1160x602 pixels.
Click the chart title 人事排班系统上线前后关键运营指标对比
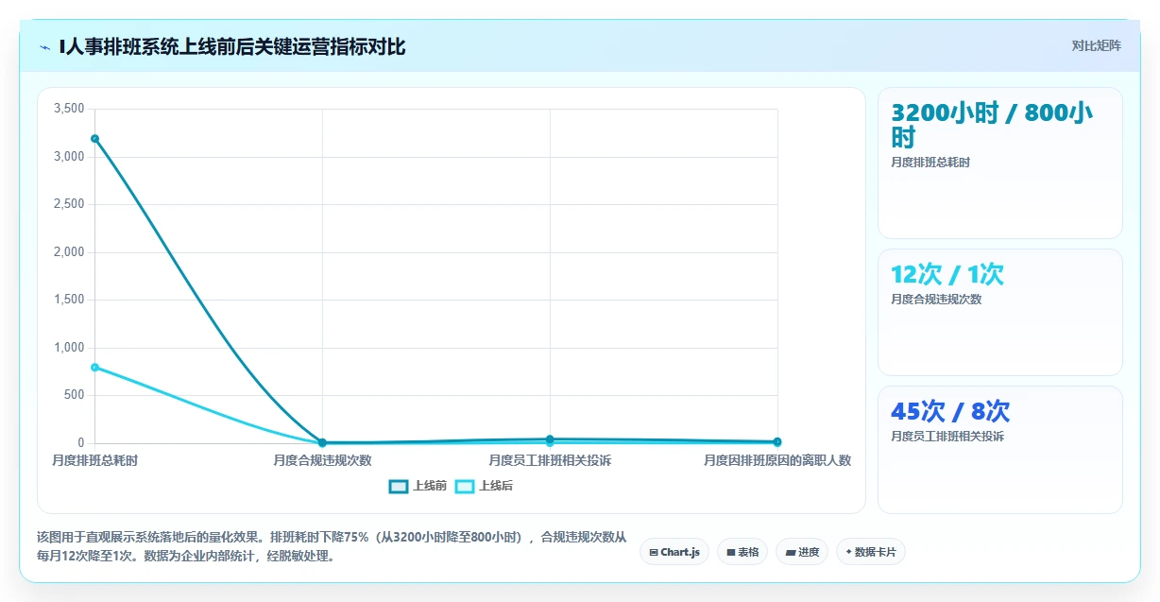click(x=232, y=46)
